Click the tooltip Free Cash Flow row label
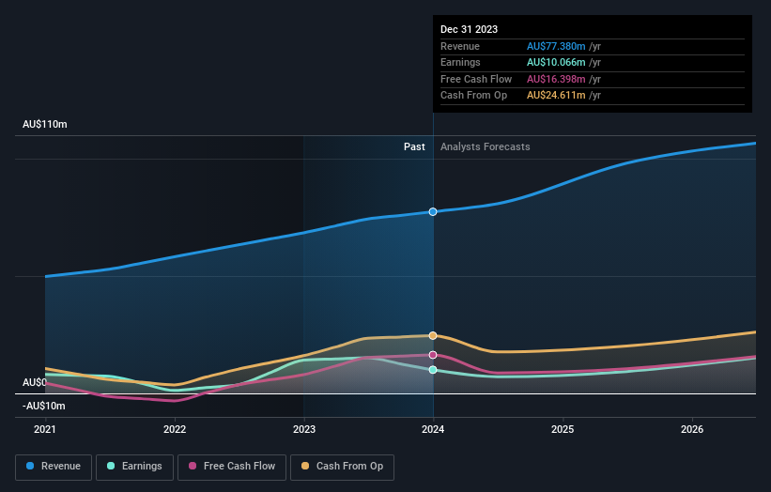 [x=476, y=79]
